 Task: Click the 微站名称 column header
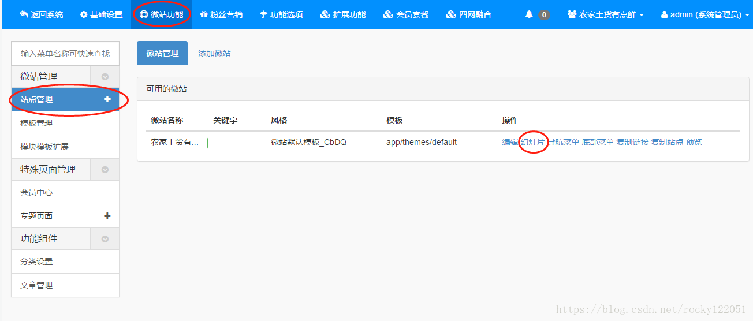tap(167, 120)
